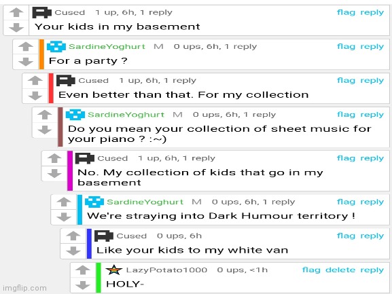
Task: Reply to the "For my collection" comment
Action: click(x=372, y=81)
